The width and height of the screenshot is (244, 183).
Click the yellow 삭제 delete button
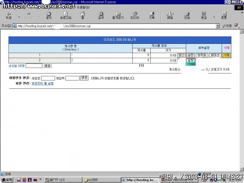pyautogui.click(x=226, y=55)
